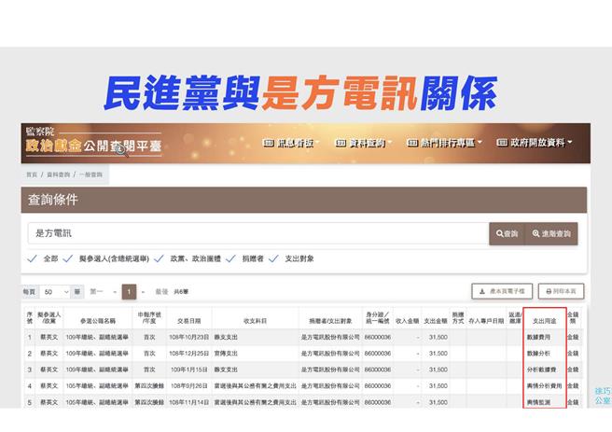Click the 支出用途 column header
Screen dimensions: 612x432
[x=544, y=321]
